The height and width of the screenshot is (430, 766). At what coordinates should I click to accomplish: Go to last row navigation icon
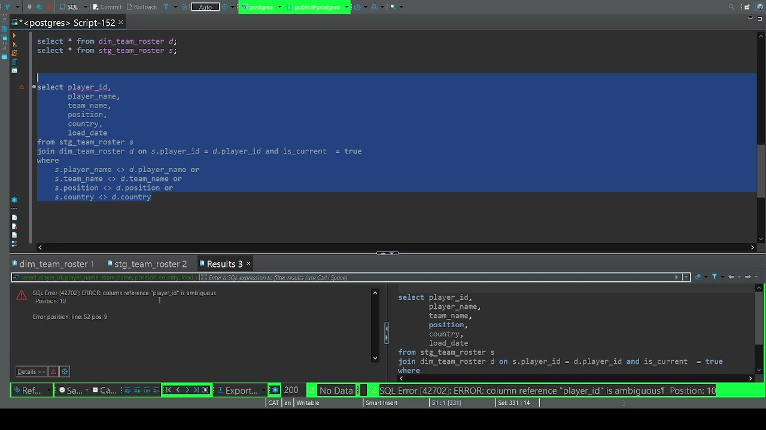click(196, 390)
